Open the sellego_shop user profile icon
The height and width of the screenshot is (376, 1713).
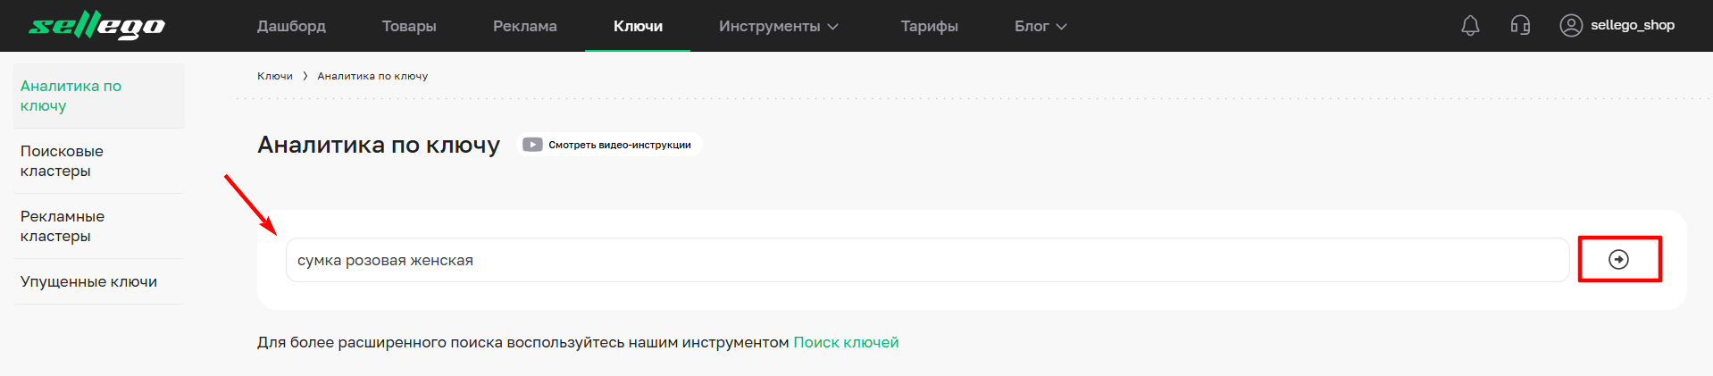point(1571,26)
